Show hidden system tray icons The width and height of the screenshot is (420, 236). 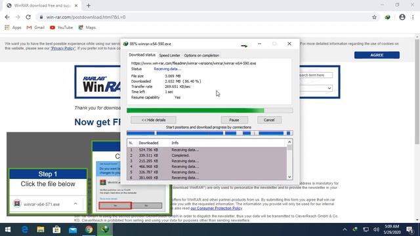[345, 229]
